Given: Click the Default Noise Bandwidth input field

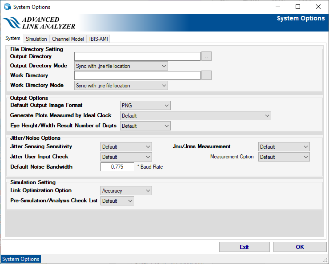Looking at the screenshot, I should pos(117,167).
